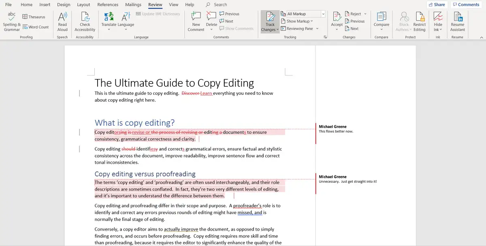Expand the Reject dropdown arrow
Screen dimensions: 486x246
[x=365, y=14]
